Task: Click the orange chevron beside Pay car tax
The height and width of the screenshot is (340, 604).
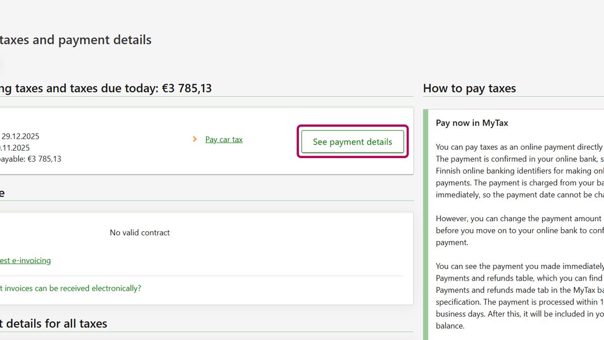Action: 195,139
